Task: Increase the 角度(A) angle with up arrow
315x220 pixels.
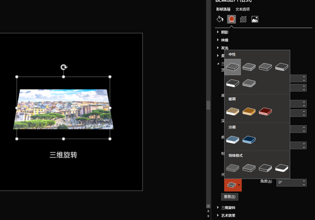Action: point(304,181)
